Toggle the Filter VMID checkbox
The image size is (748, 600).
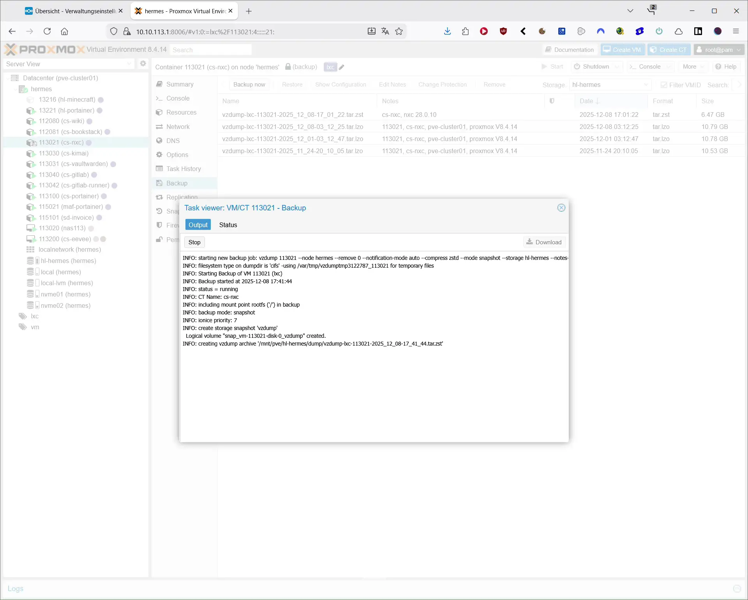click(x=665, y=85)
